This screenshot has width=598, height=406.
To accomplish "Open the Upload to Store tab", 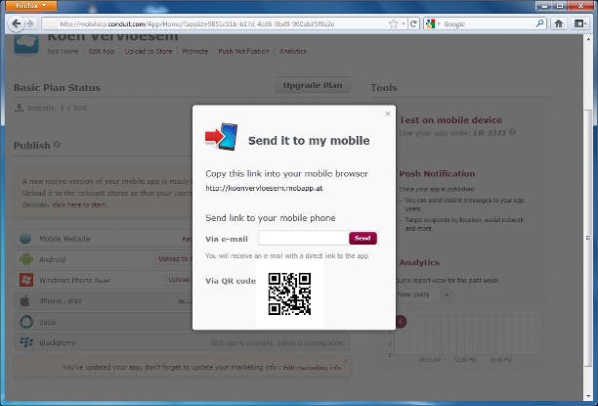I will click(149, 51).
